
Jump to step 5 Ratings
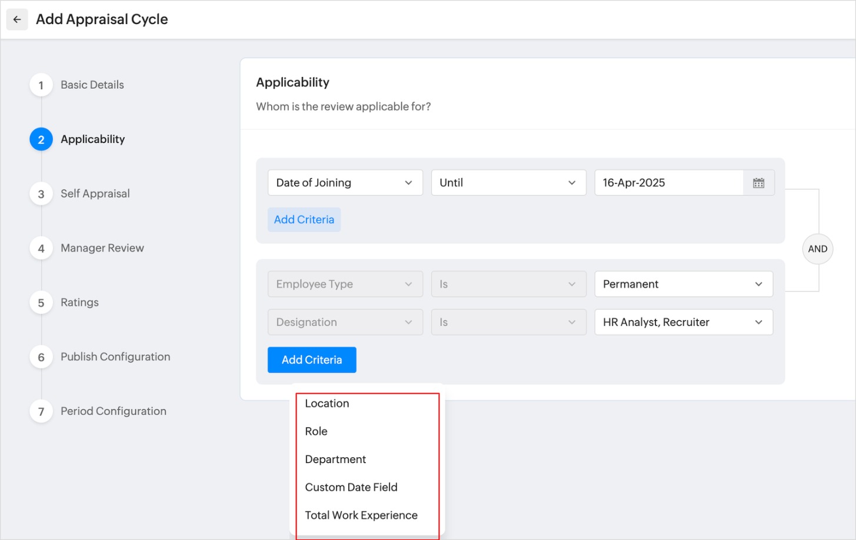79,303
